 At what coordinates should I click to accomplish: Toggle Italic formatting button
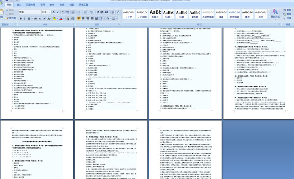(x=24, y=18)
